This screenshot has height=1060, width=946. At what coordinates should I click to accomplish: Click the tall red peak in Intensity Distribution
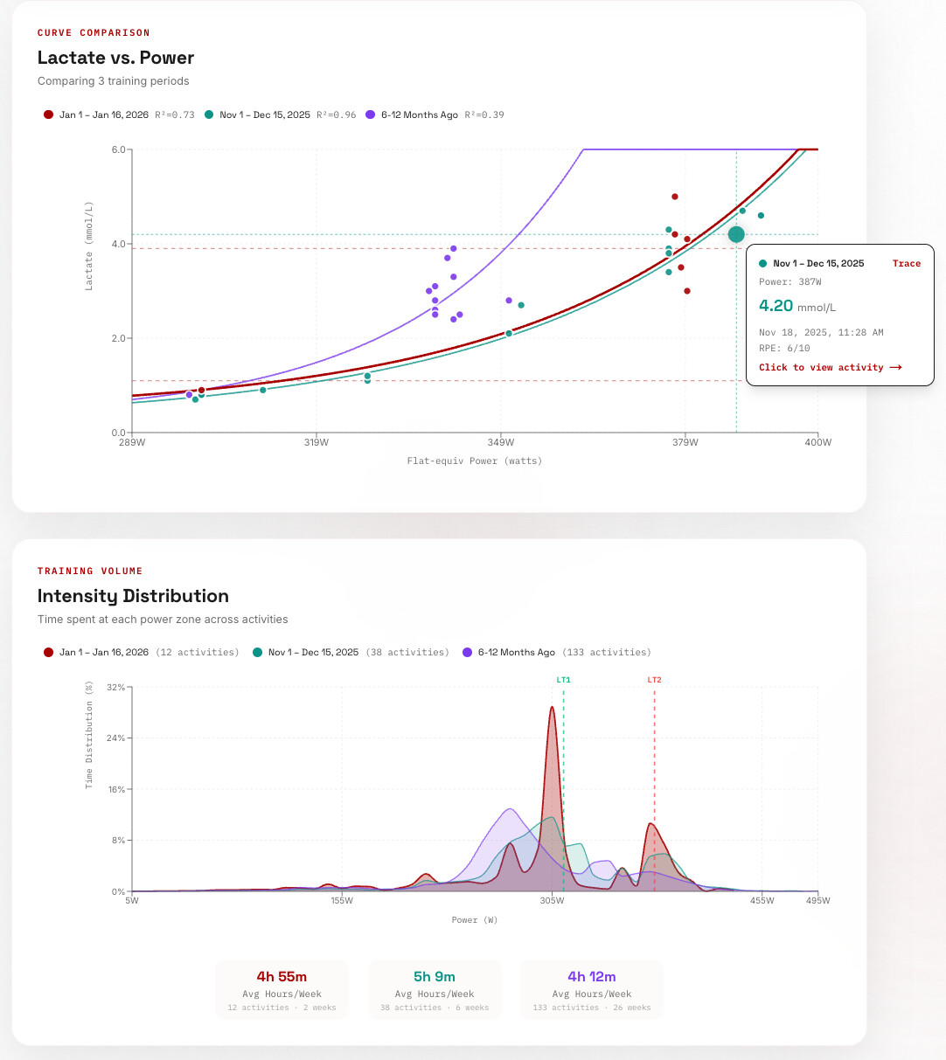552,710
